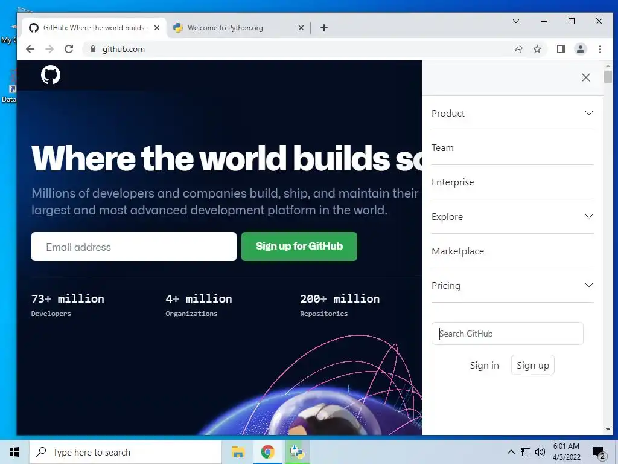618x464 pixels.
Task: Click the Search GitHub field
Action: (x=507, y=333)
